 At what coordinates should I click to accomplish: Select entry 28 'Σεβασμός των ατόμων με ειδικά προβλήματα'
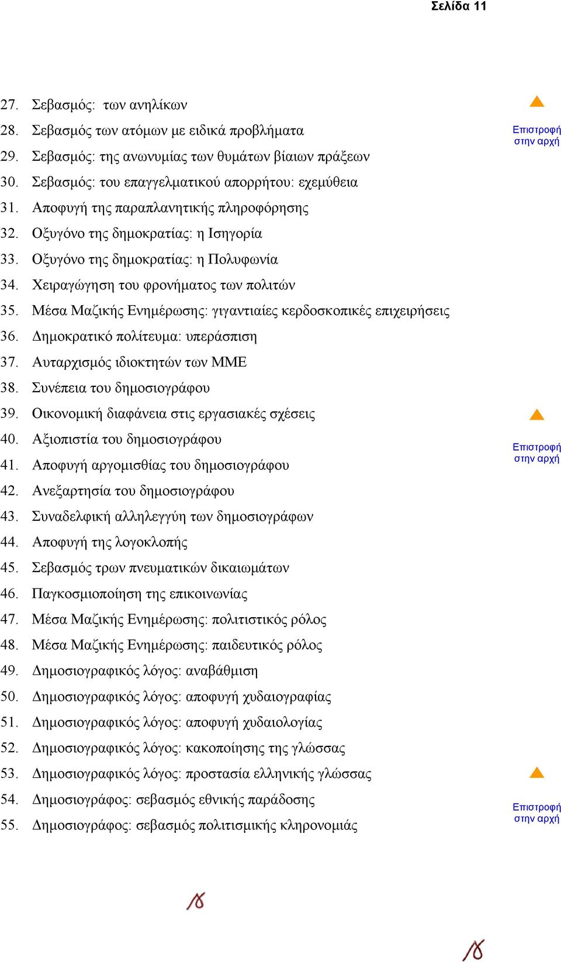168,131
